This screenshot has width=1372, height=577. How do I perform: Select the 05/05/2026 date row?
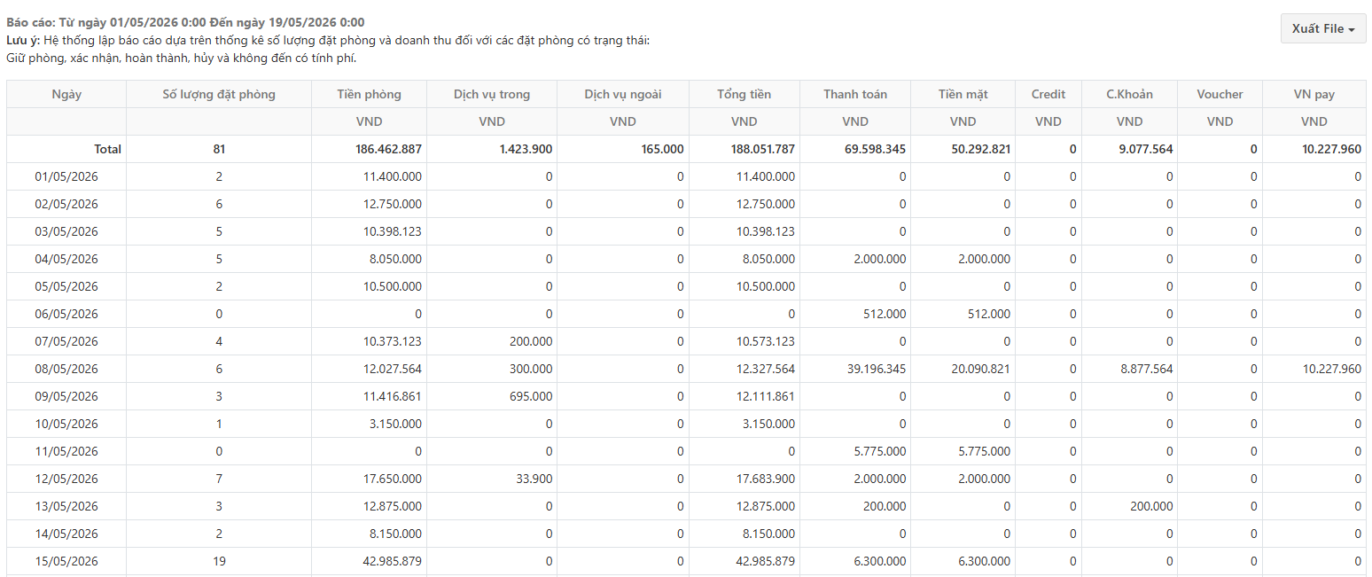point(686,286)
